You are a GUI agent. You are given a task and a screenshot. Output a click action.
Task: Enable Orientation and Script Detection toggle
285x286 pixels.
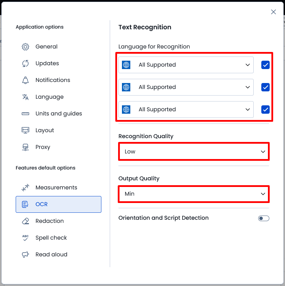point(263,218)
